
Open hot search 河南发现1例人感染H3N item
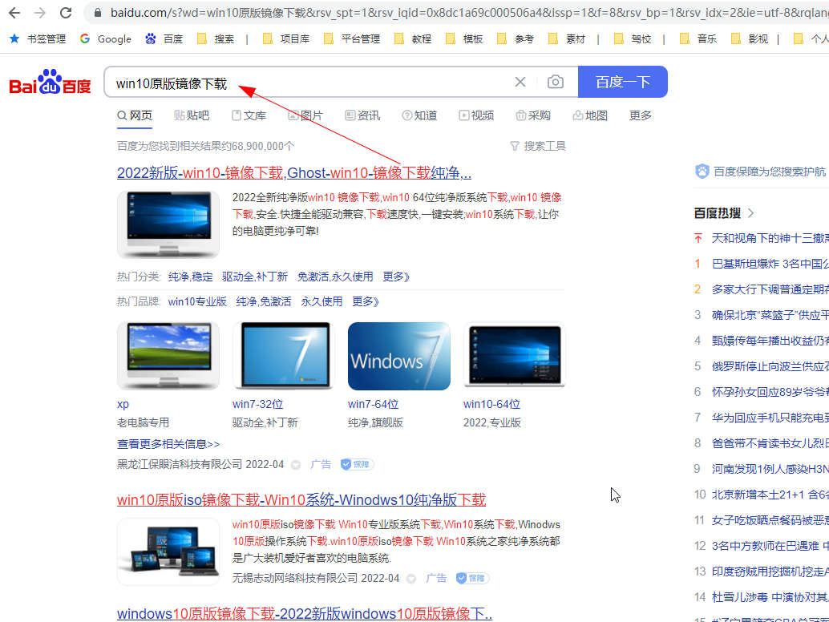pyautogui.click(x=770, y=469)
